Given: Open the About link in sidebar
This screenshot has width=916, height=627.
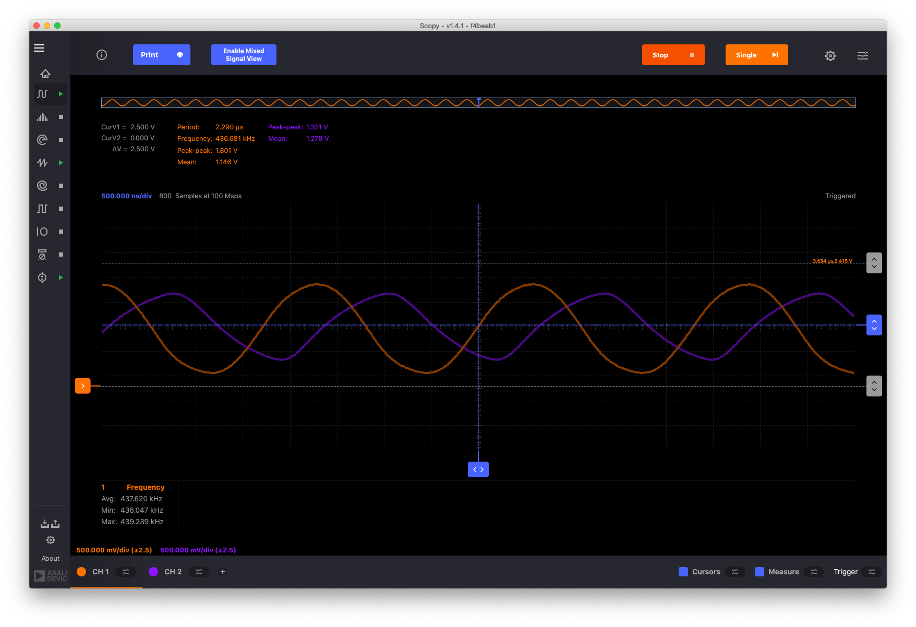Looking at the screenshot, I should [51, 558].
